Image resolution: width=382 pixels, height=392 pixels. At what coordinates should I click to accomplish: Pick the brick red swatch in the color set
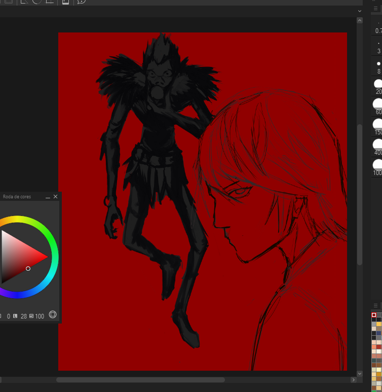(x=379, y=347)
